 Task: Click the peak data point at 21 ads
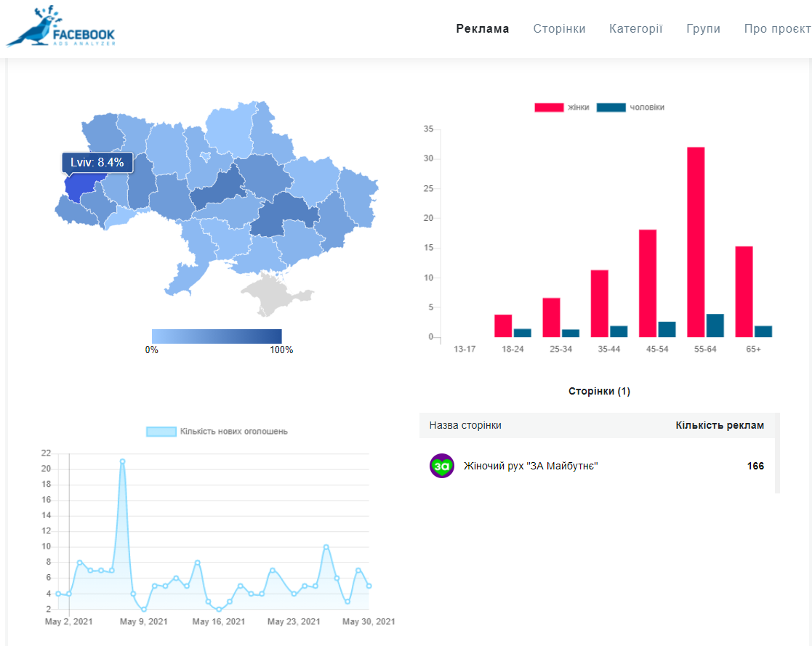click(122, 461)
